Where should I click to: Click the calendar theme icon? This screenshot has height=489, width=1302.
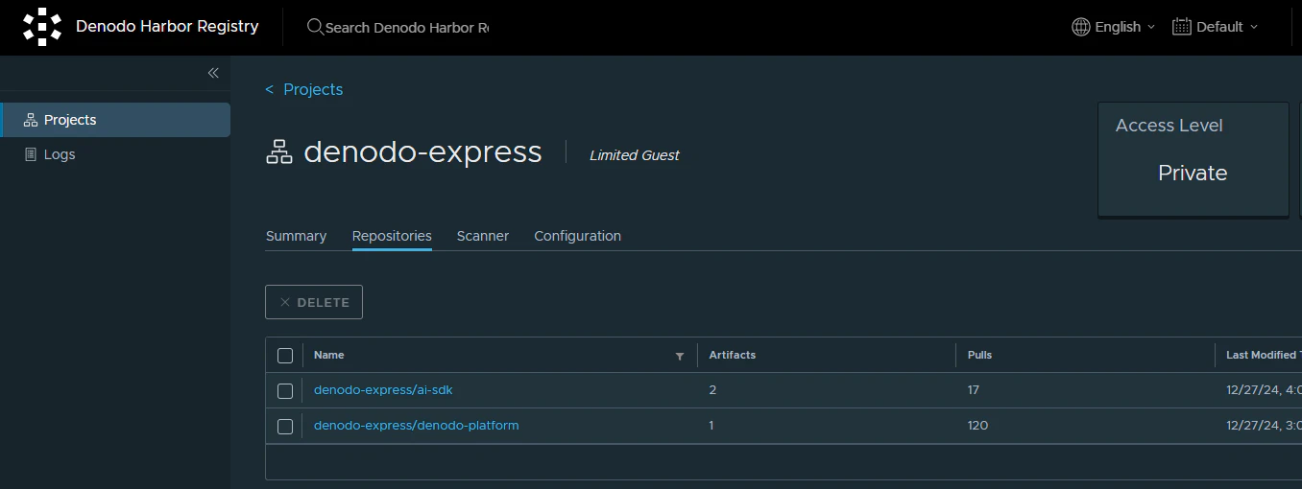click(x=1182, y=27)
